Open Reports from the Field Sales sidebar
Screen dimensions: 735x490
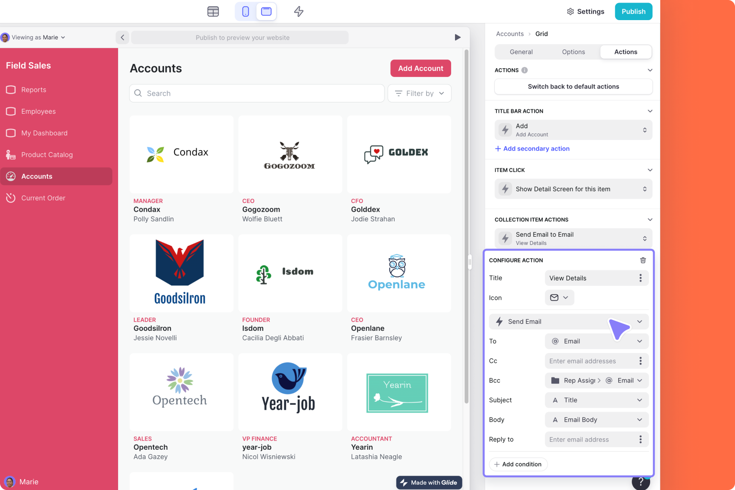pos(34,90)
